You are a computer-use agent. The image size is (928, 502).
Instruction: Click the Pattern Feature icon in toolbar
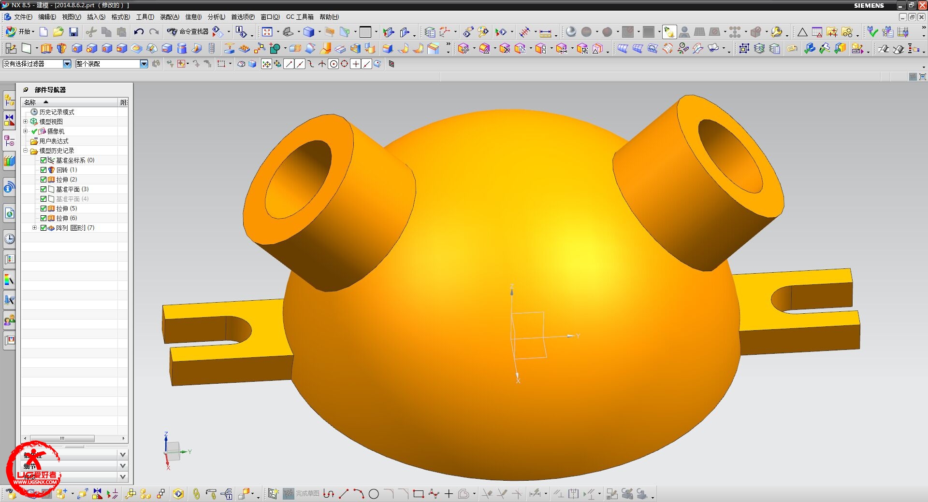coord(244,48)
